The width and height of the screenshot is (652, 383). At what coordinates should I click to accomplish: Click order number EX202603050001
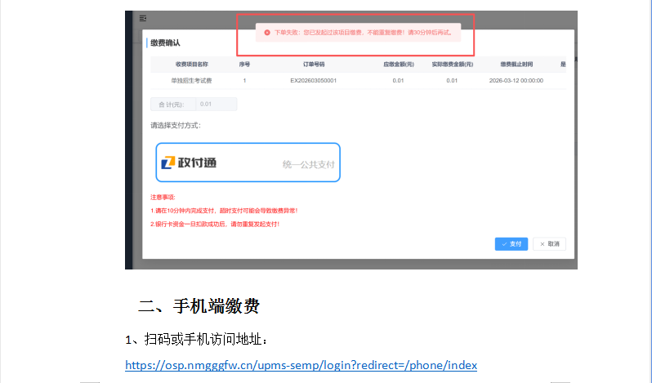313,81
